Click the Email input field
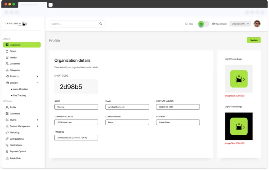269x170 pixels. 127,107
